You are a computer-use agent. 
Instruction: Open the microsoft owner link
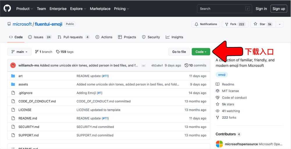tap(22, 24)
